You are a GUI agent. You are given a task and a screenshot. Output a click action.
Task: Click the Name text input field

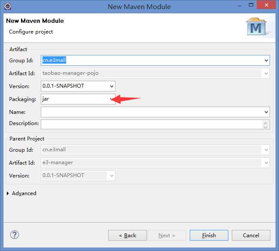tap(155, 112)
